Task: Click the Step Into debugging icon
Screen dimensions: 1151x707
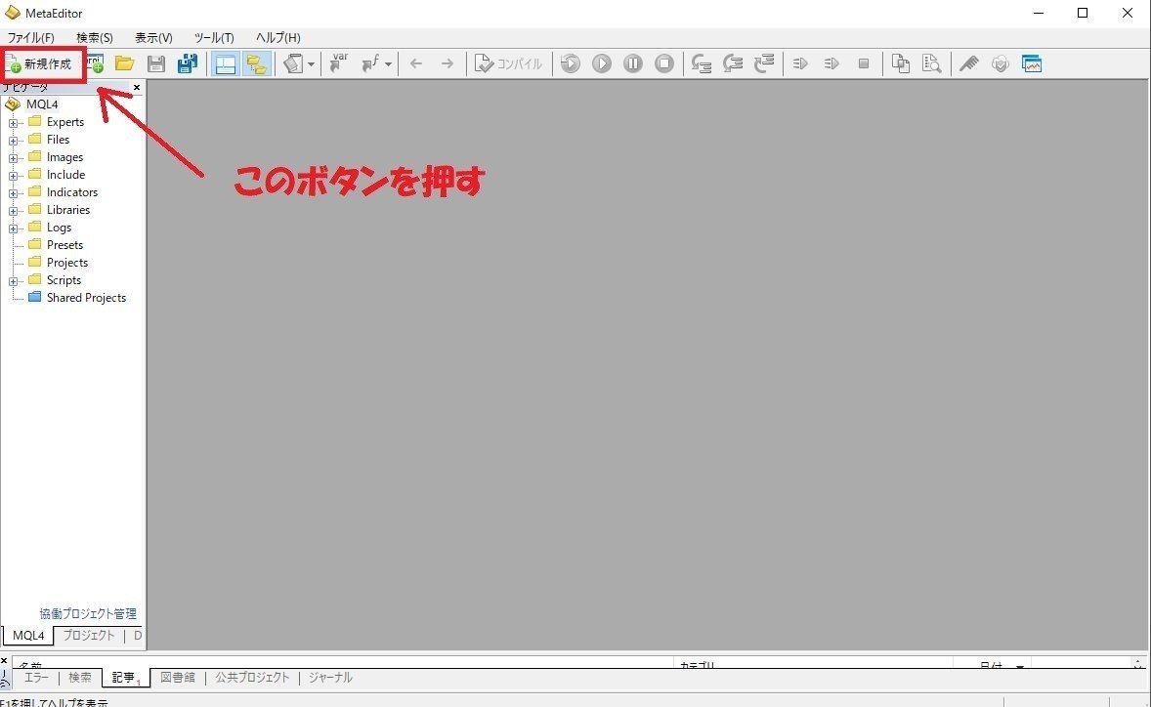Action: pyautogui.click(x=702, y=62)
